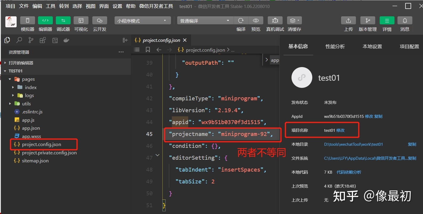Click the local directory path link
Screen dimensions: 423x214
[x=353, y=144]
